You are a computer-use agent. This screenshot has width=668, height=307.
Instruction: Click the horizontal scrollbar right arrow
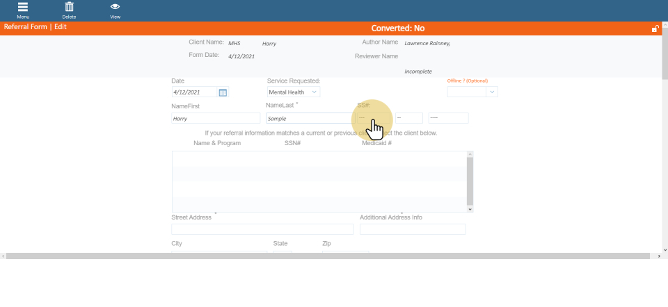tap(658, 256)
